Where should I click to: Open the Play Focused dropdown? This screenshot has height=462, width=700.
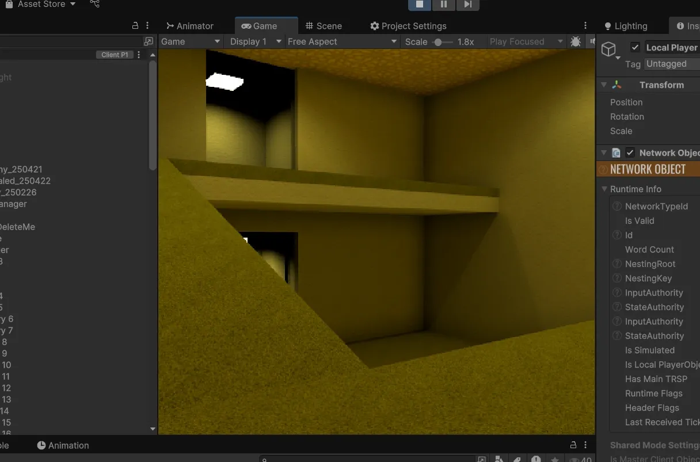526,41
